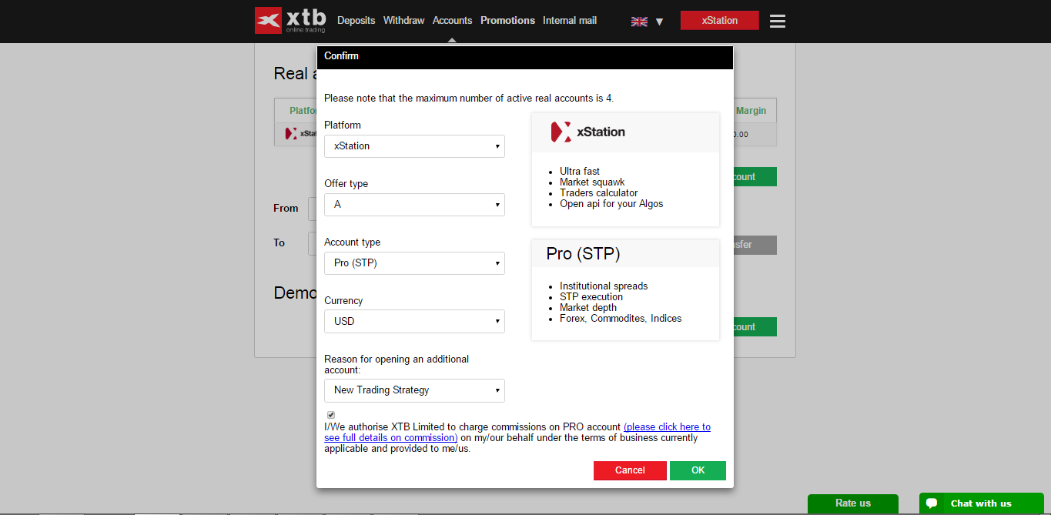Click the red xStation button
Image resolution: width=1051 pixels, height=515 pixels.
click(x=720, y=21)
